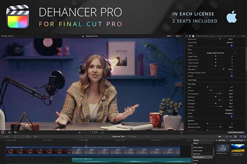Click the Save Effects Preset button
This screenshot has width=247, height=164.
click(236, 132)
